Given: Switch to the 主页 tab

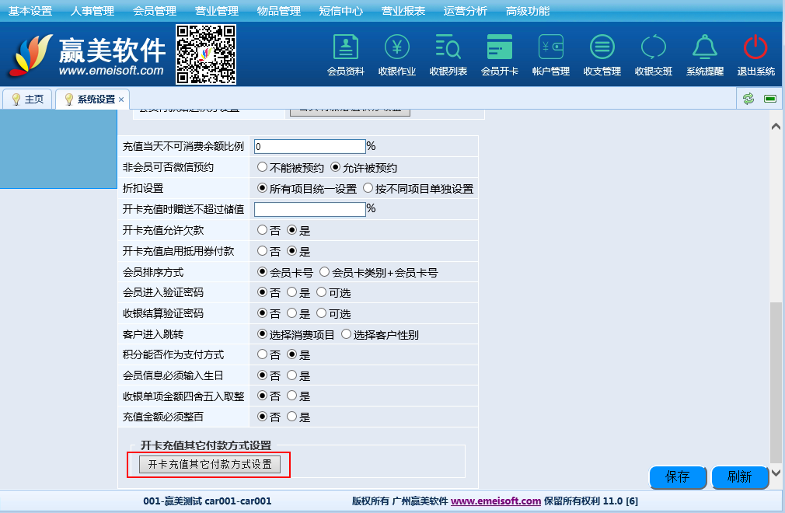Looking at the screenshot, I should (27, 99).
